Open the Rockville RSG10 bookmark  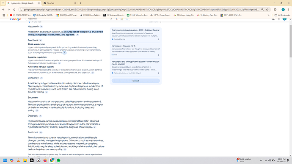point(43,15)
